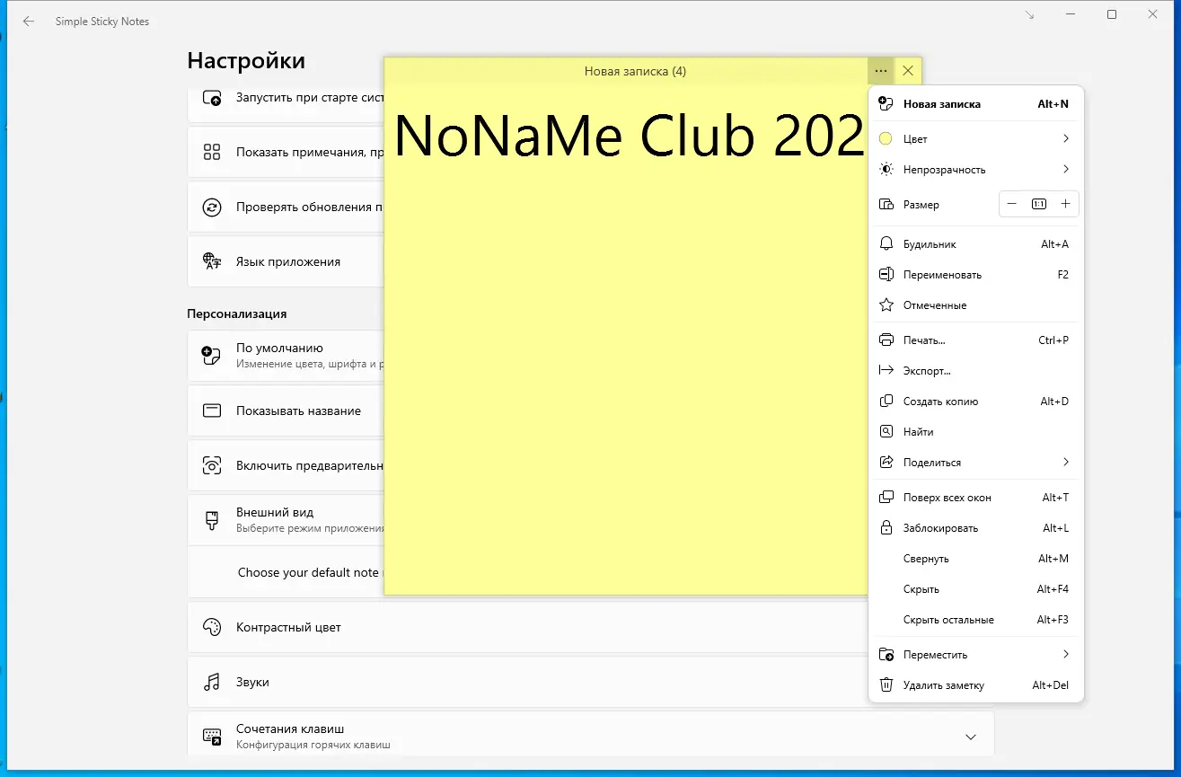Delete the note with the Удалить заметку trash icon
Viewport: 1181px width, 777px height.
point(886,685)
